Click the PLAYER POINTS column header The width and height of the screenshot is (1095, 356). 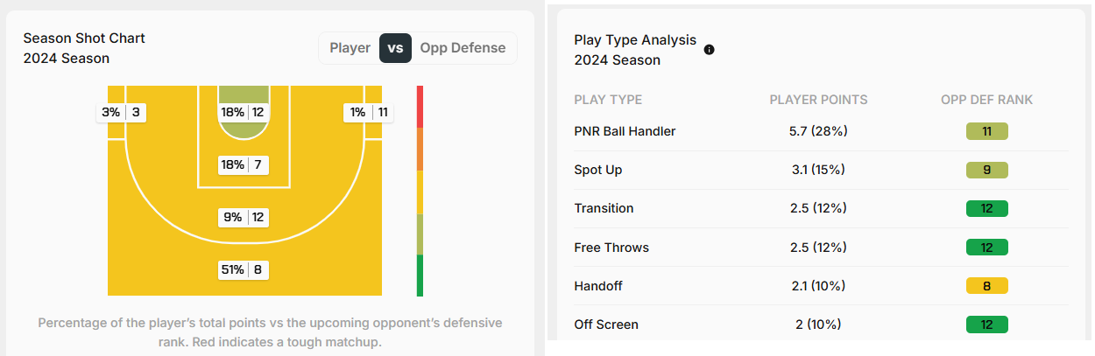[818, 100]
